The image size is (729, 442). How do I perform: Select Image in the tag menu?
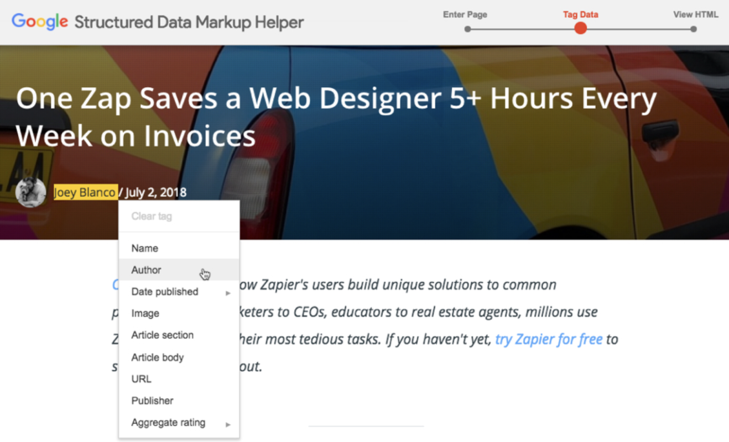145,313
